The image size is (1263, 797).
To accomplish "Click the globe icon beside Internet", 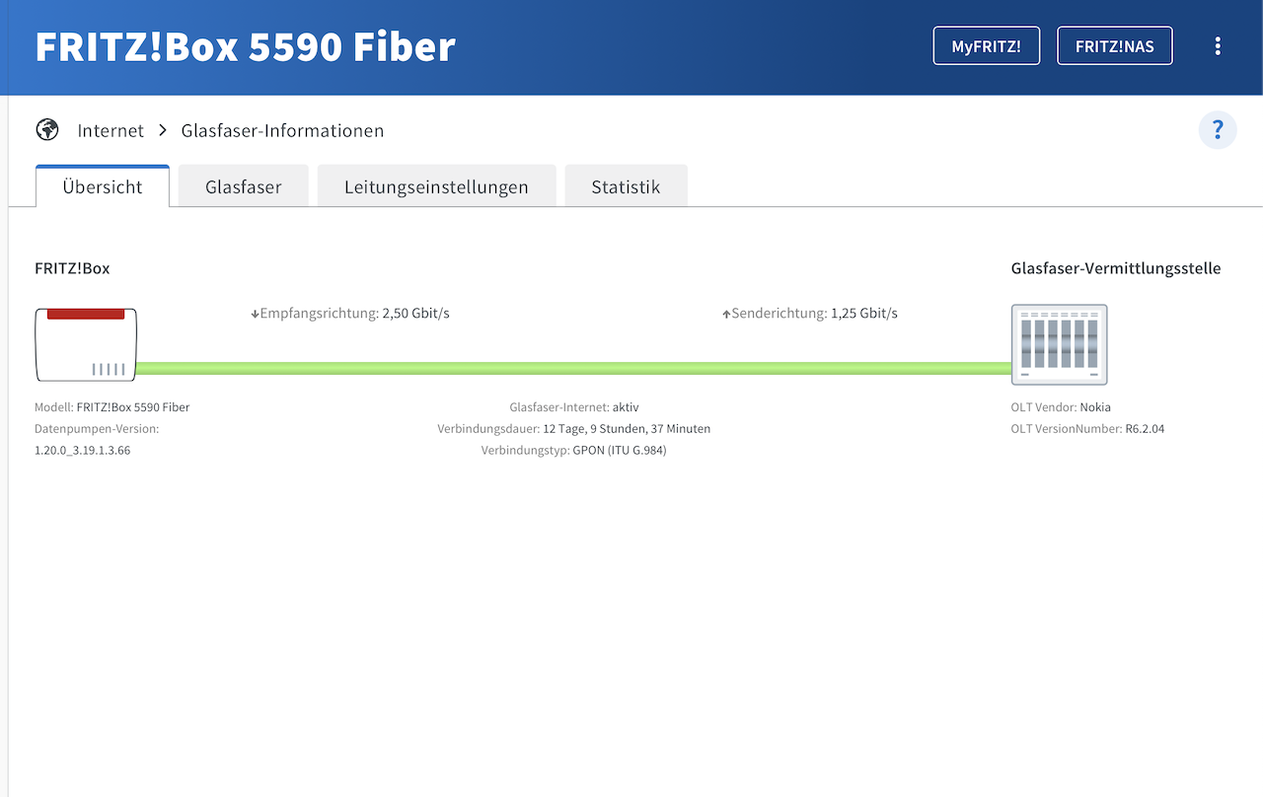I will (x=46, y=130).
